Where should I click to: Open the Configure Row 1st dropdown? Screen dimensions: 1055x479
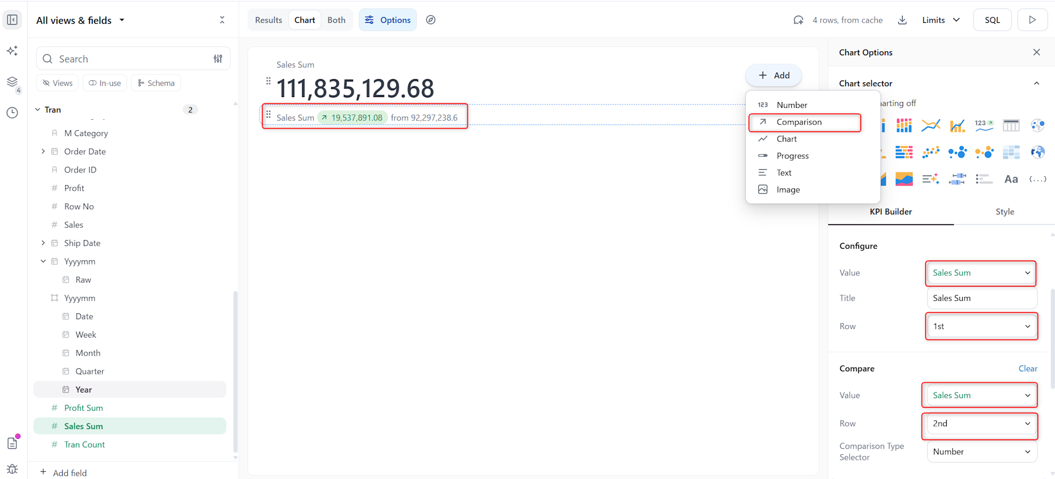981,327
